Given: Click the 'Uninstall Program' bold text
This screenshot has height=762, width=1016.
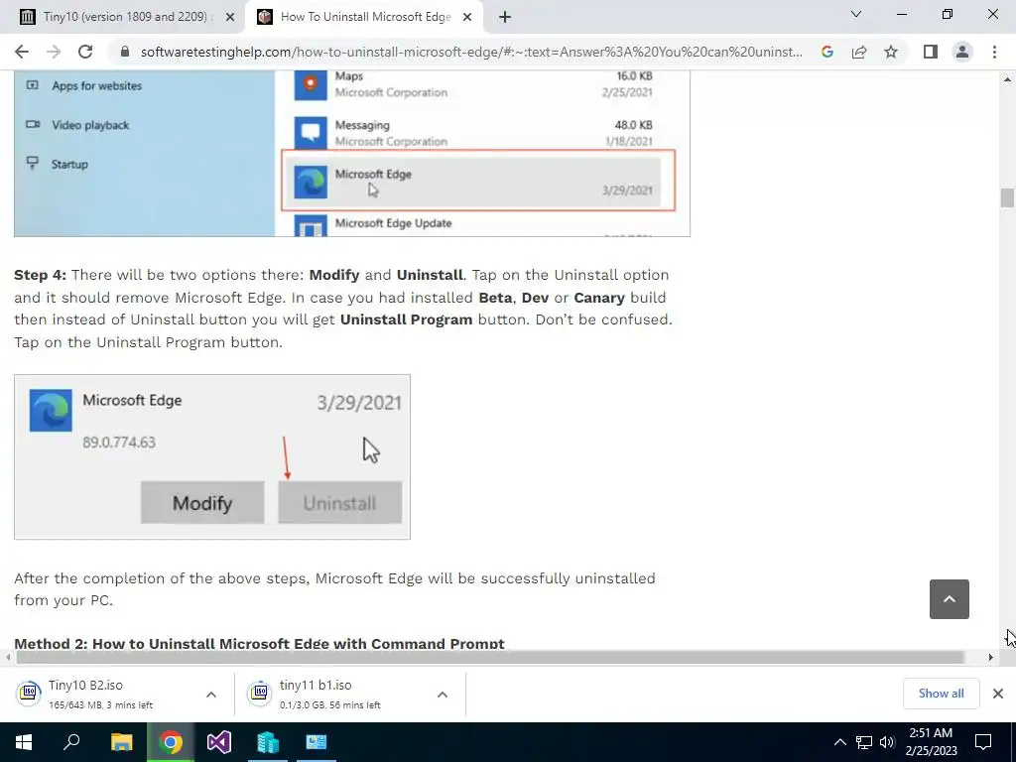Looking at the screenshot, I should coord(406,319).
